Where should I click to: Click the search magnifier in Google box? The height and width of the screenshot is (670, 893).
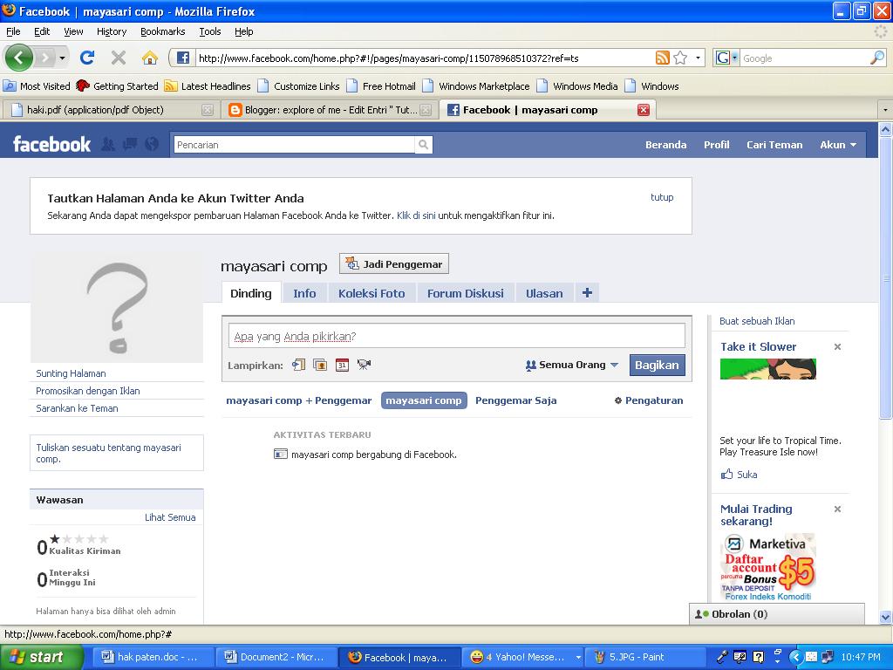pyautogui.click(x=877, y=58)
